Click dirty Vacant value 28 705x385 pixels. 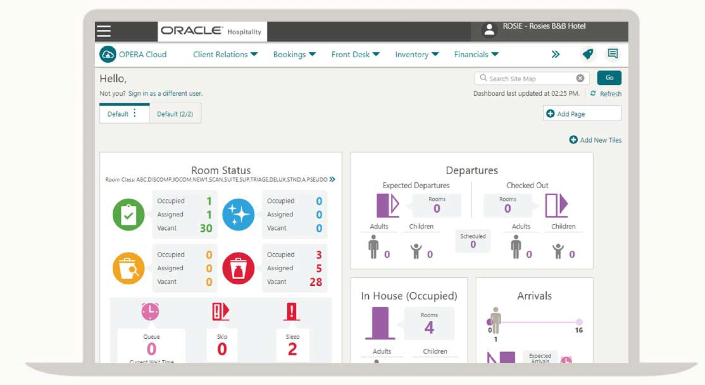coord(316,282)
